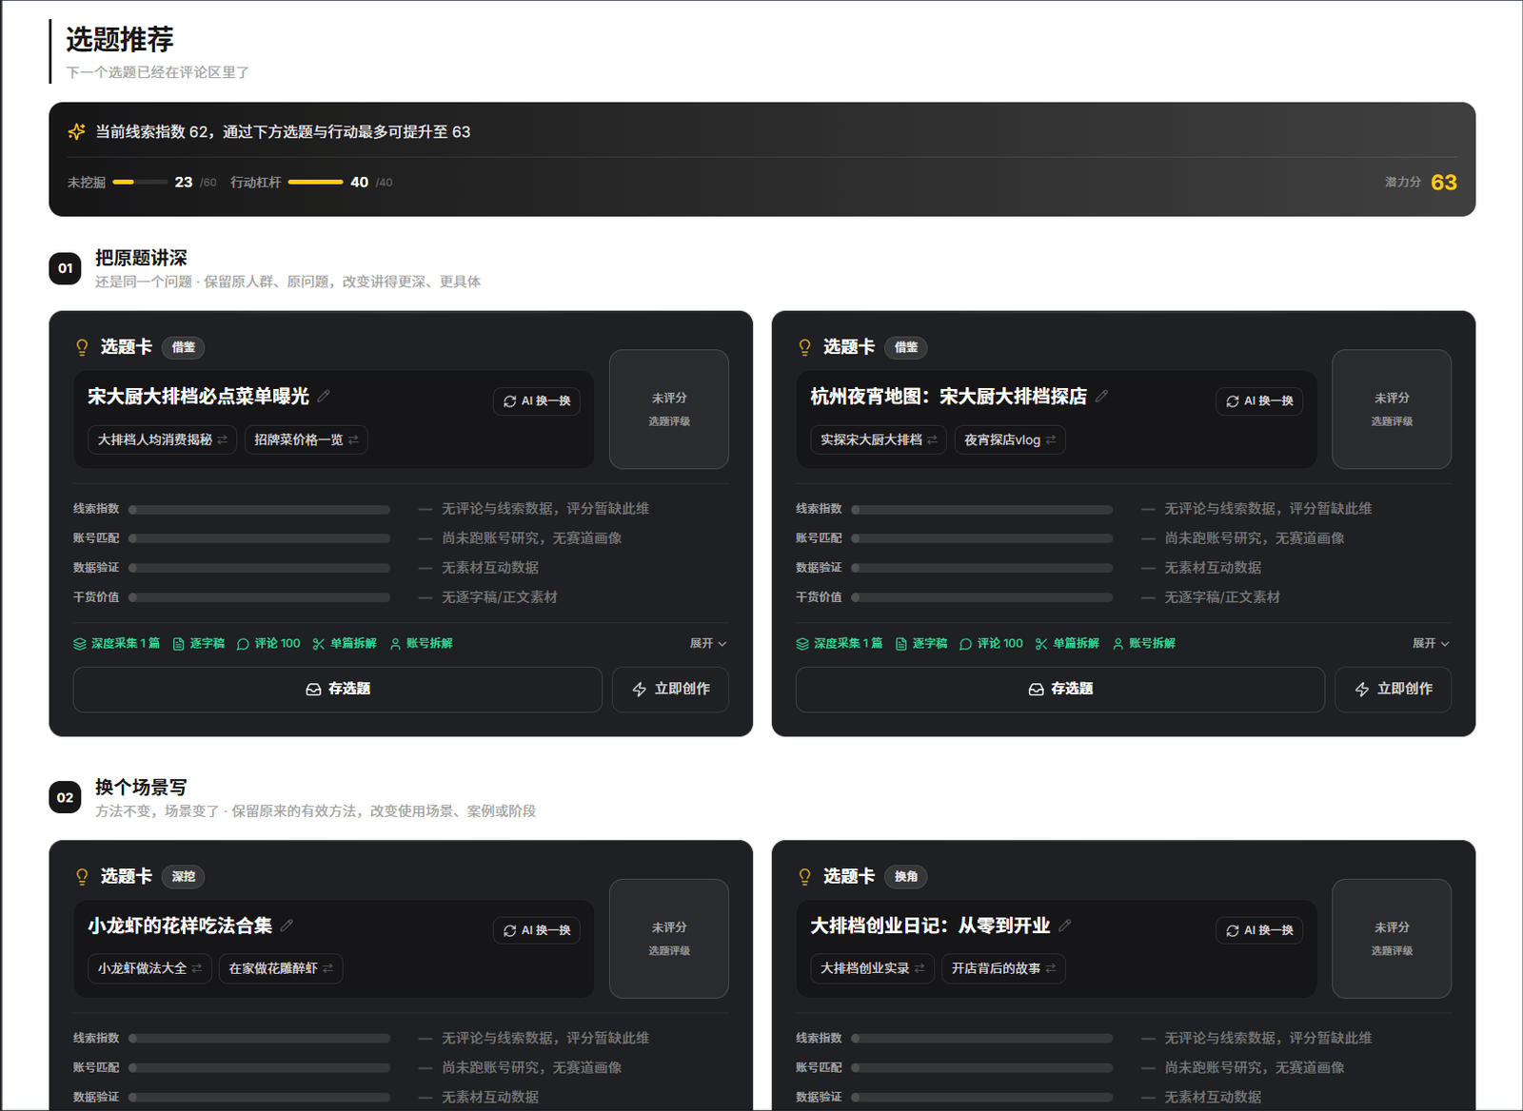The width and height of the screenshot is (1523, 1111).
Task: Click AI 换一换 for 小龙虾的花样吃法合集
Action: (x=537, y=930)
